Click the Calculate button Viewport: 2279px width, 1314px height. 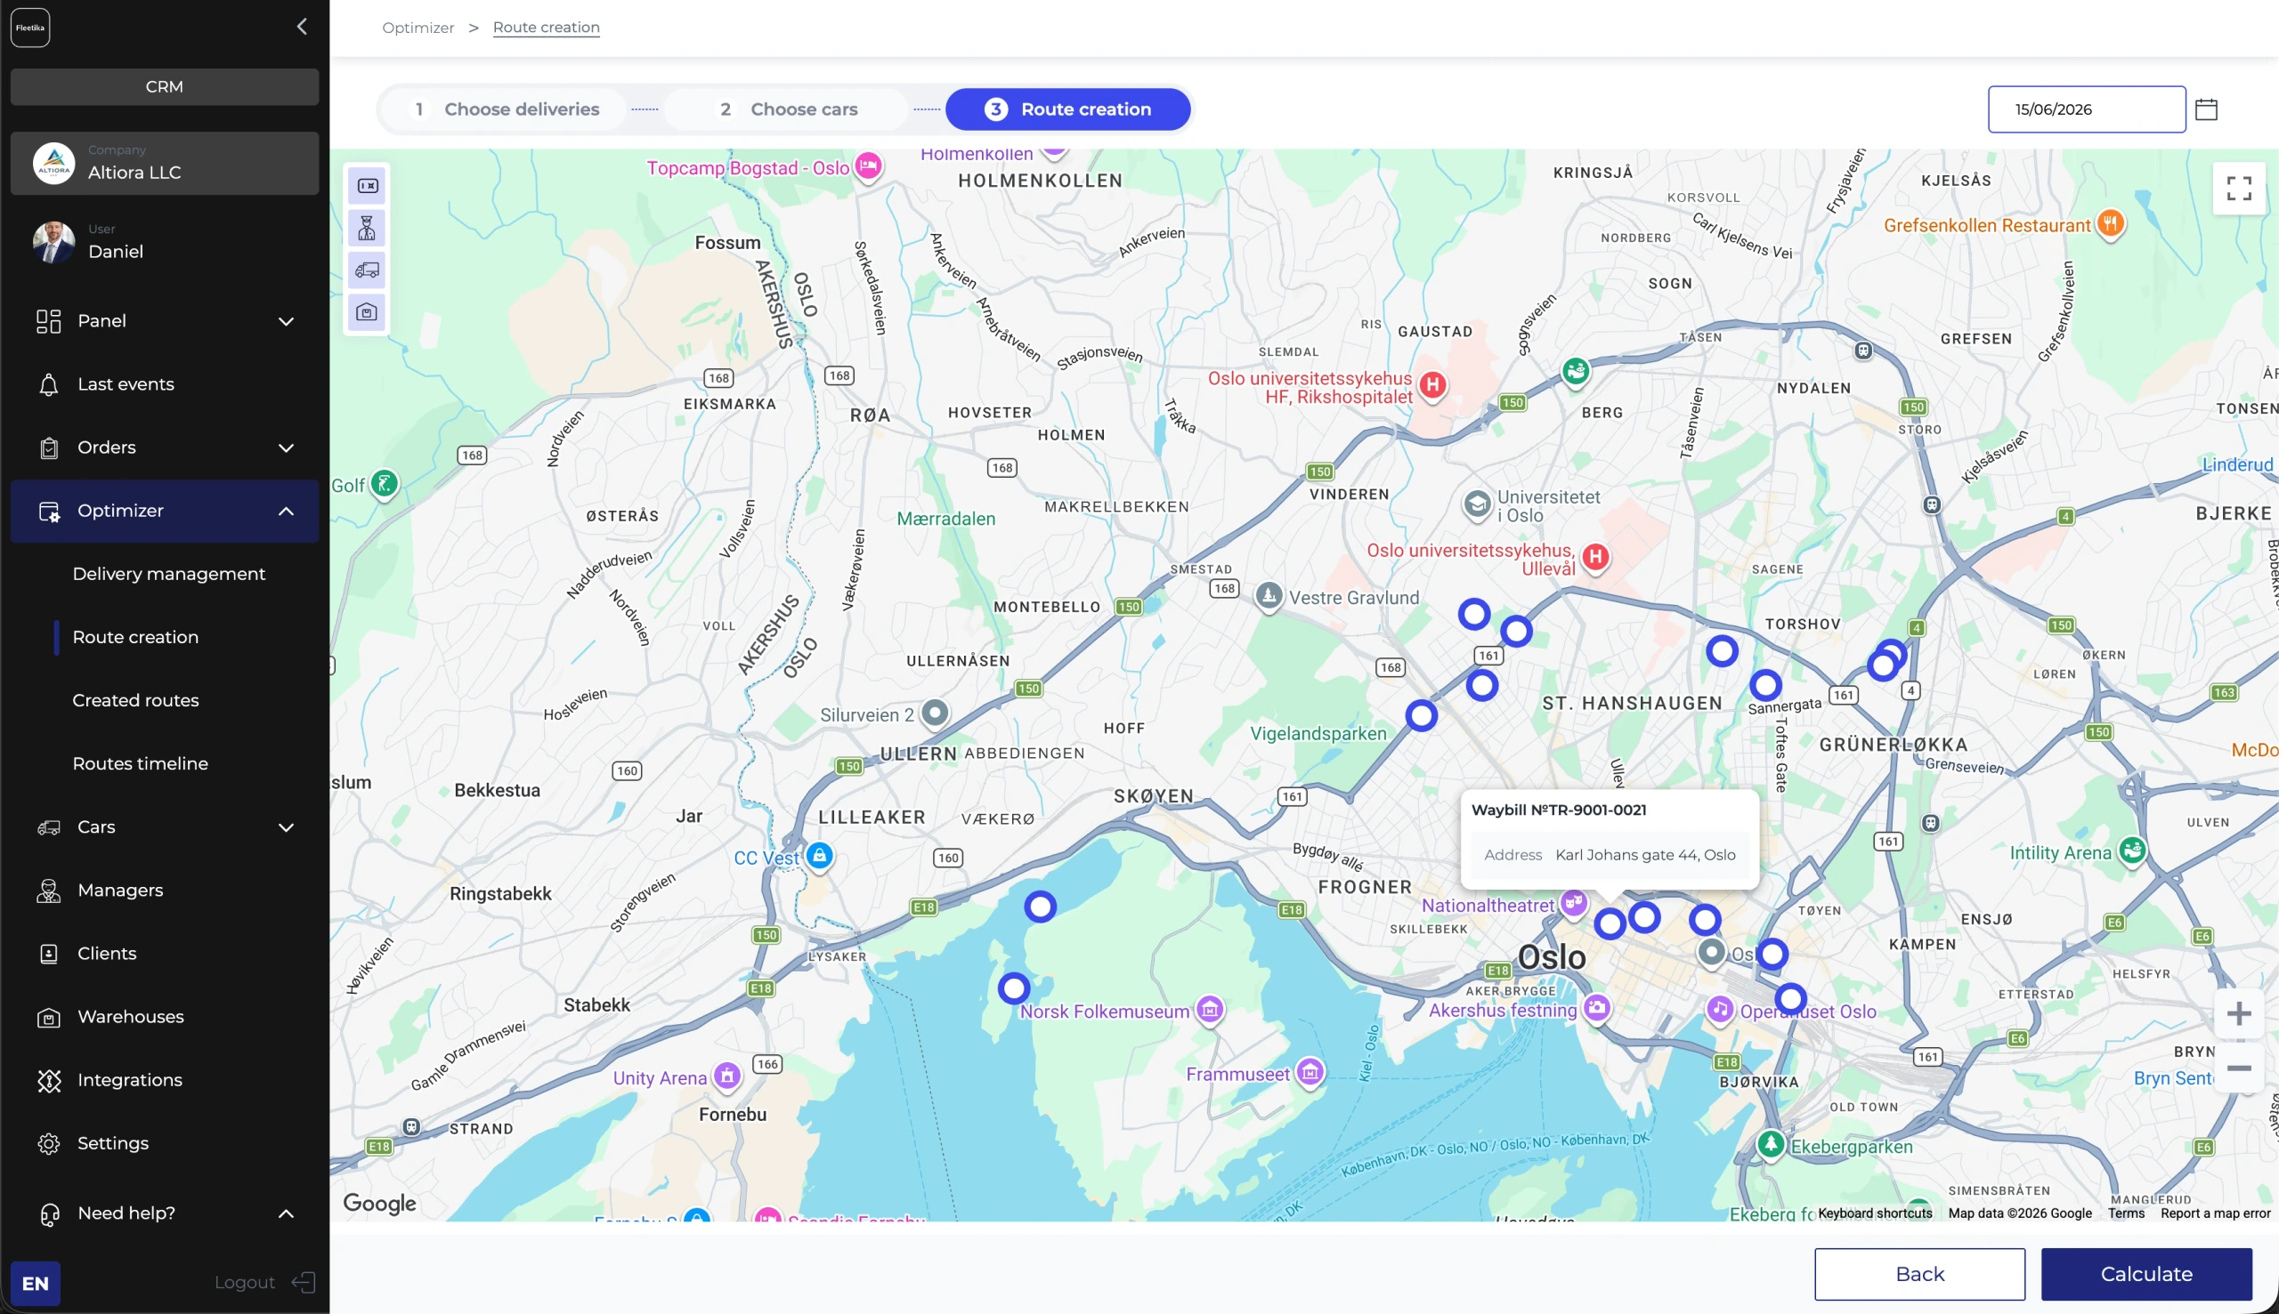pos(2146,1273)
